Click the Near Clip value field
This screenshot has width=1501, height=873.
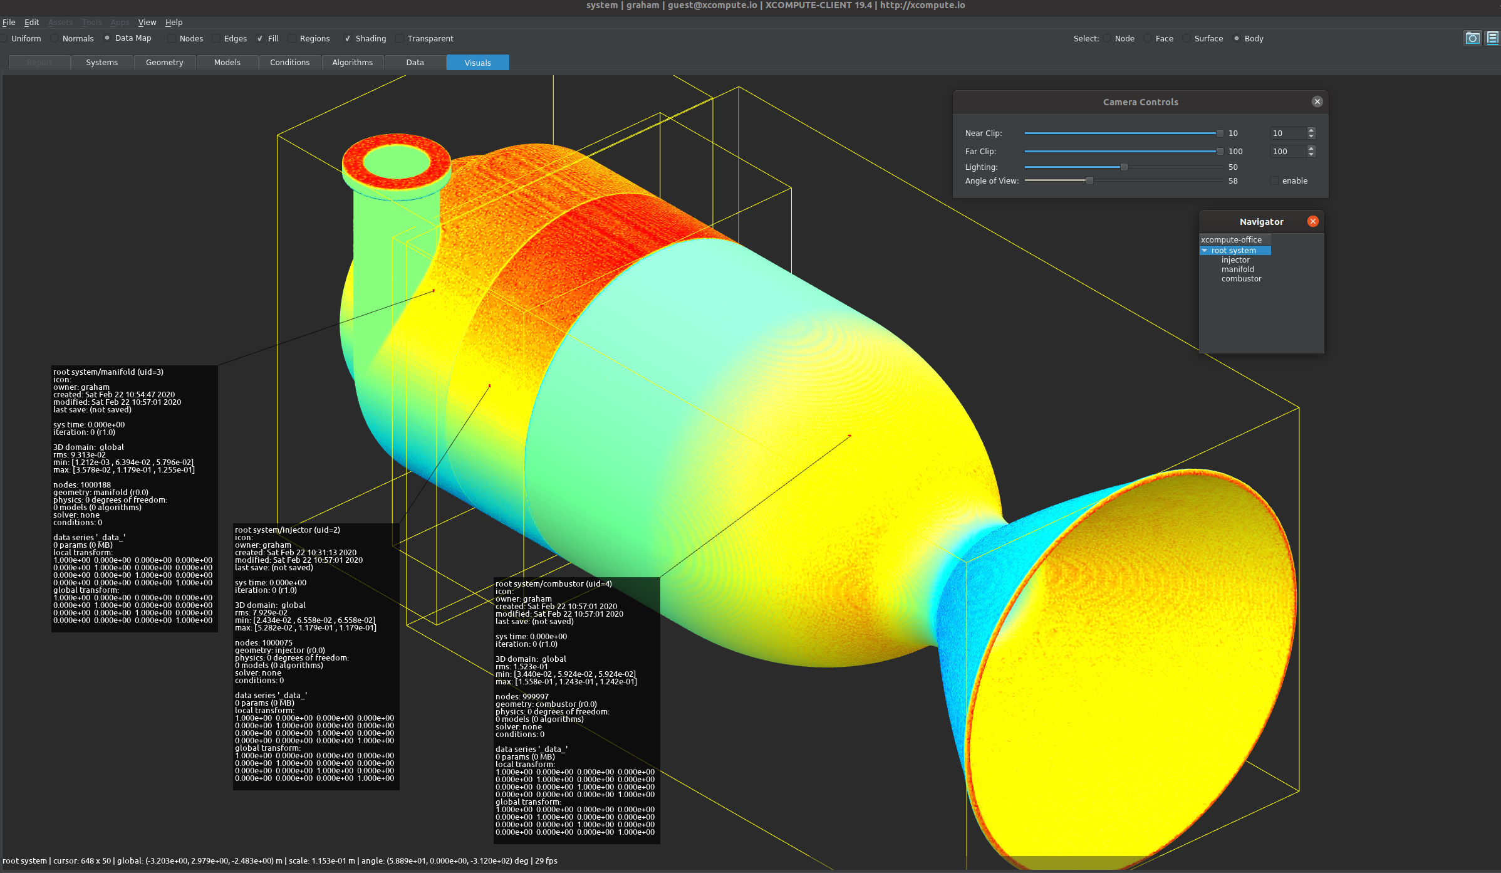click(1288, 133)
